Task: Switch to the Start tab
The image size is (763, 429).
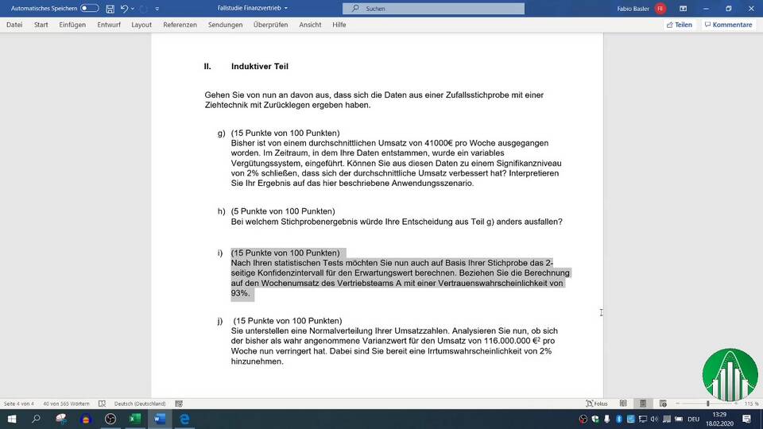Action: 41,25
